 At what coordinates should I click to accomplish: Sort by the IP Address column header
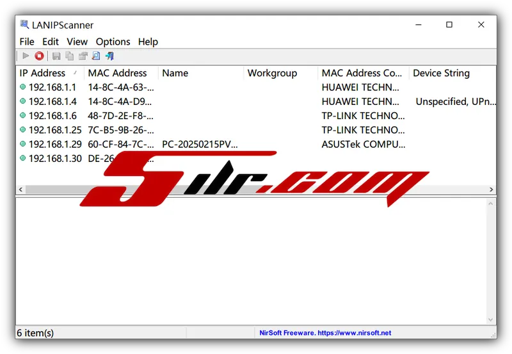point(50,73)
